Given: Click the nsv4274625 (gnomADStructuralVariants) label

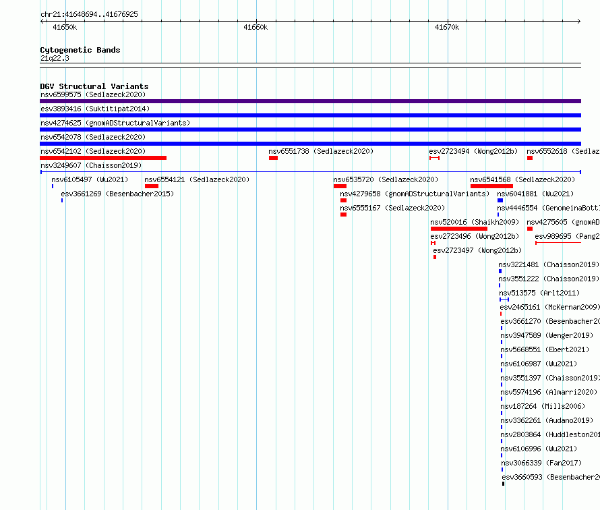Looking at the screenshot, I should (115, 123).
